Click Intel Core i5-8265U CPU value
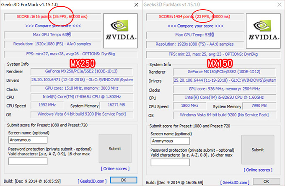This screenshot has width=285, height=186. click(225, 98)
